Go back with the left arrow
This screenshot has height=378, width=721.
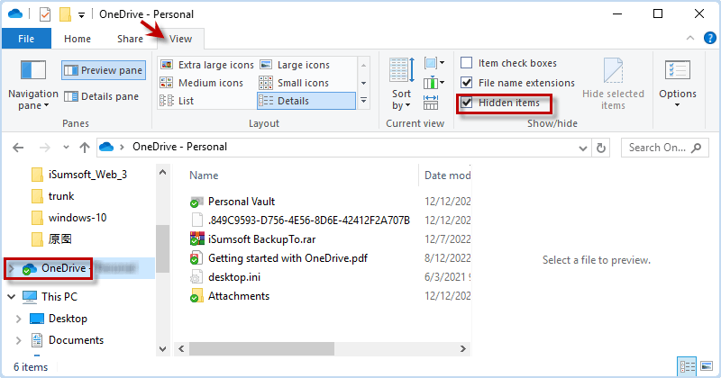(x=18, y=148)
